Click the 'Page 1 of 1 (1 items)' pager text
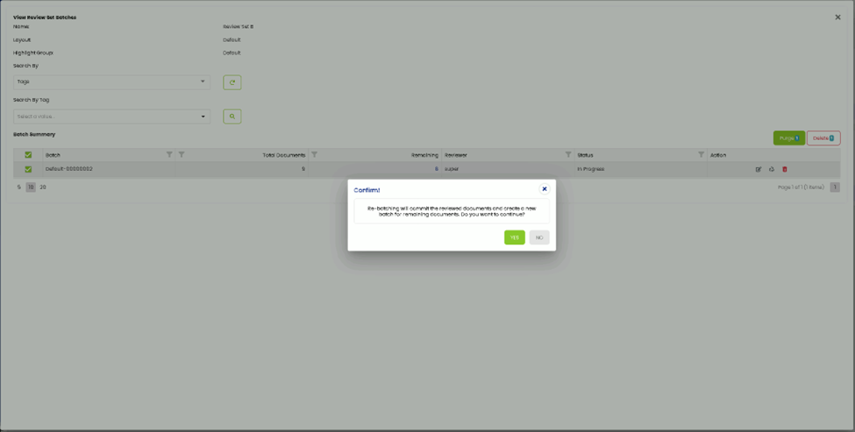This screenshot has width=855, height=432. (x=801, y=188)
